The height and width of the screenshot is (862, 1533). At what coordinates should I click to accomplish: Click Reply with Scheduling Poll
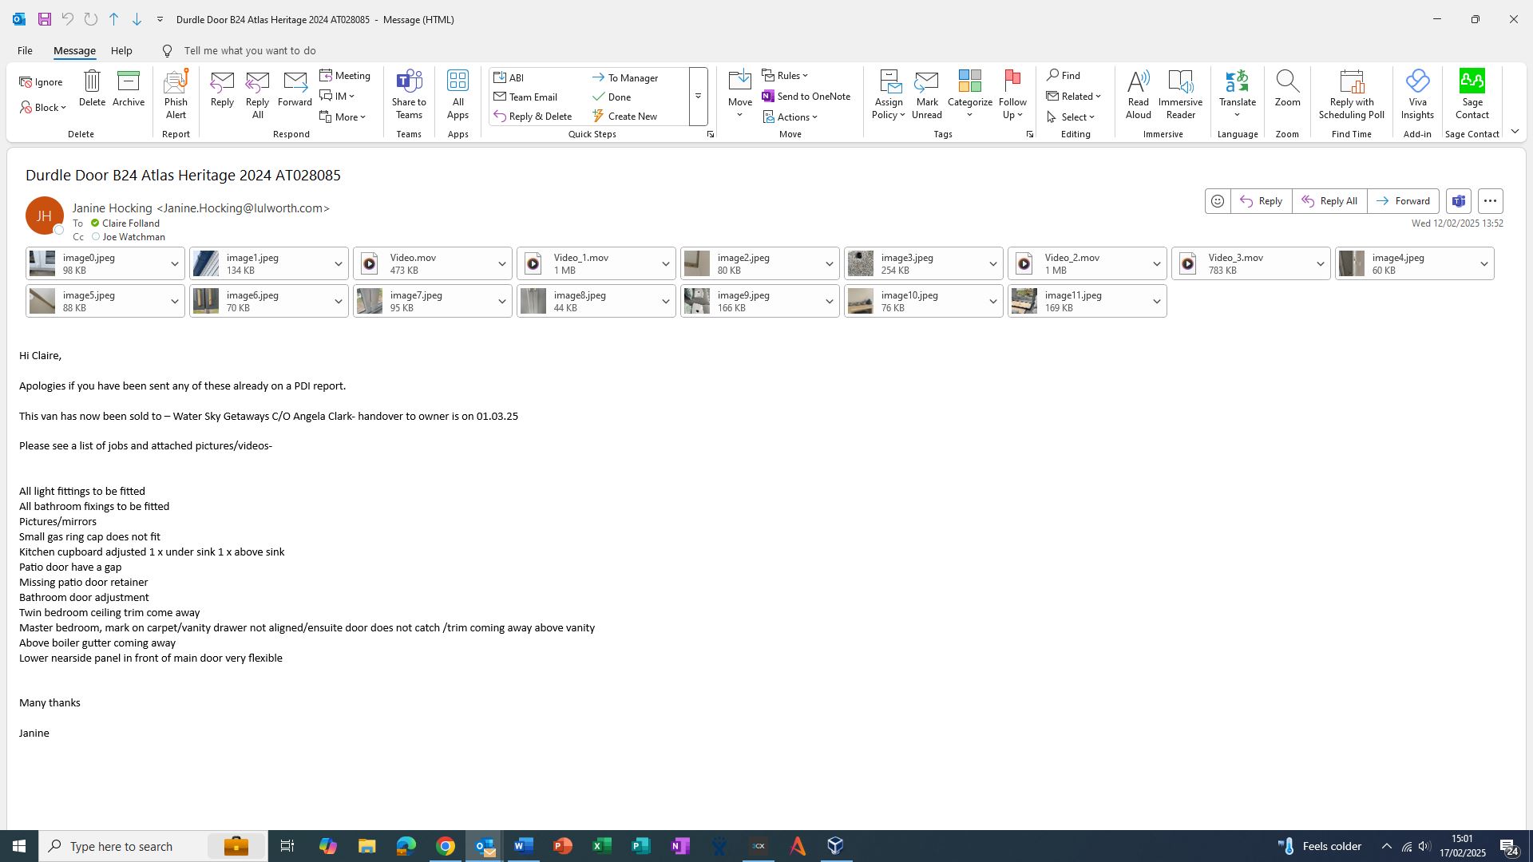tap(1351, 94)
